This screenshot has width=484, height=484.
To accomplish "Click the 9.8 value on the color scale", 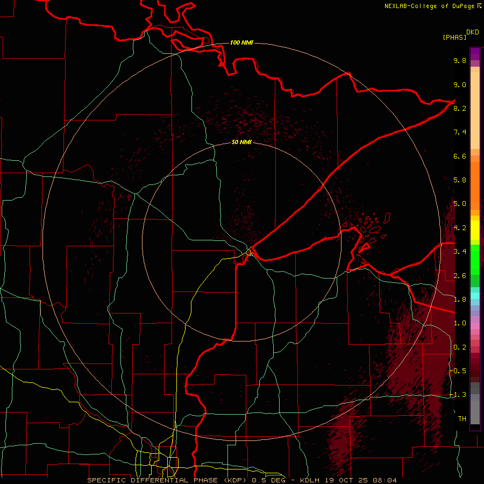I will 460,60.
